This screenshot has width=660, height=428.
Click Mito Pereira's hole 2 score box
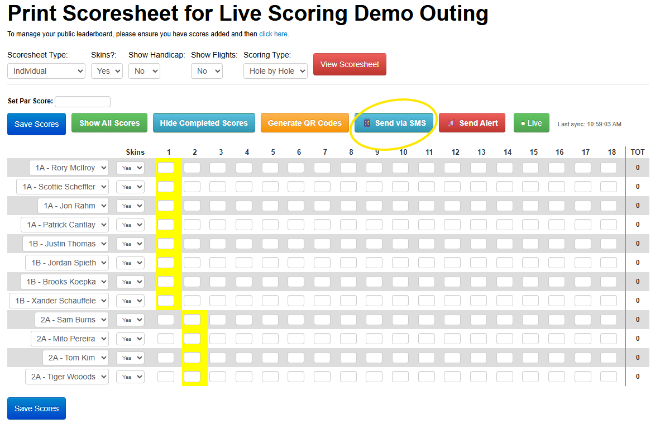click(192, 338)
